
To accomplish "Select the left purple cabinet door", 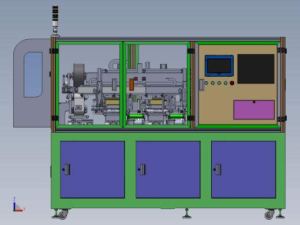I will 92,170.
